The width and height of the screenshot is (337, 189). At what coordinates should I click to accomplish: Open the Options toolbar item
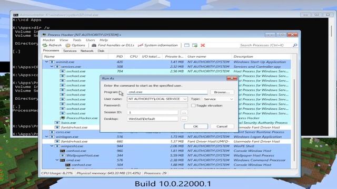pyautogui.click(x=75, y=45)
